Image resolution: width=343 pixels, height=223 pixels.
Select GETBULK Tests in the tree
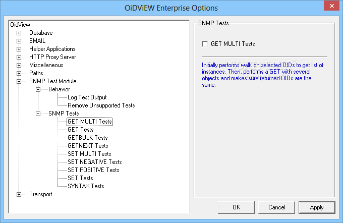click(x=88, y=138)
